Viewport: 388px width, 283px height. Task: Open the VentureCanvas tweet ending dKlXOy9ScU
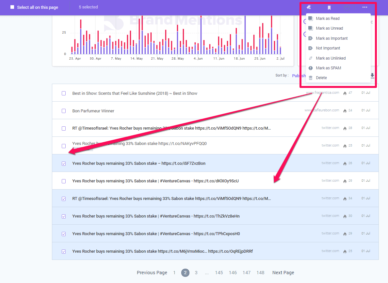point(155,181)
